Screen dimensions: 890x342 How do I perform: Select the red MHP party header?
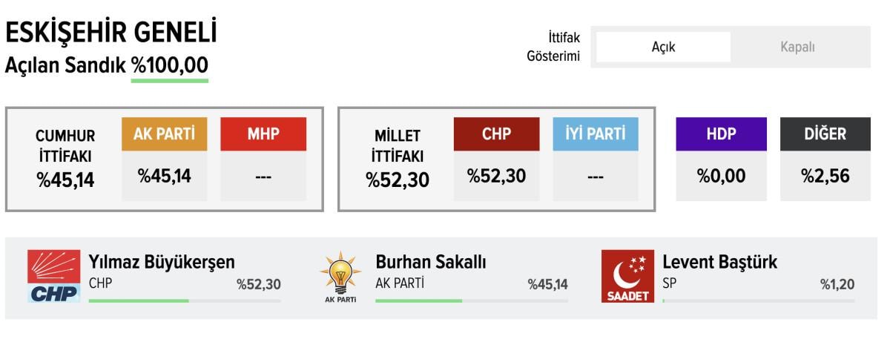point(263,134)
